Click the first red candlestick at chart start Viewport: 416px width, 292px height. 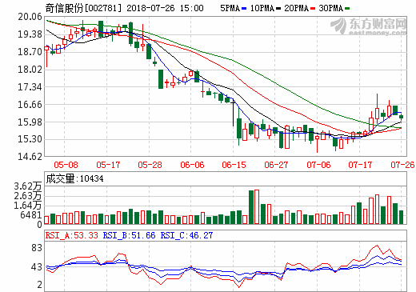pyautogui.click(x=46, y=56)
